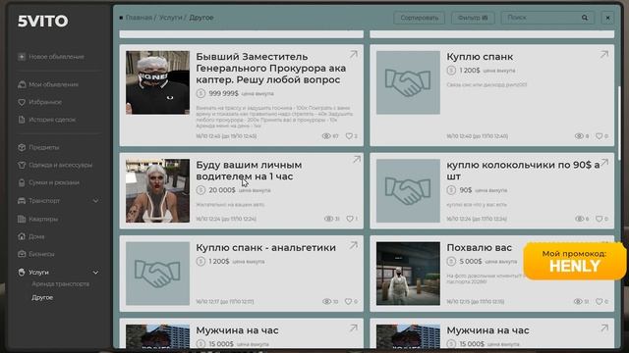629x353 pixels.
Task: Click the Мой промокод HENLY banner
Action: tap(574, 261)
